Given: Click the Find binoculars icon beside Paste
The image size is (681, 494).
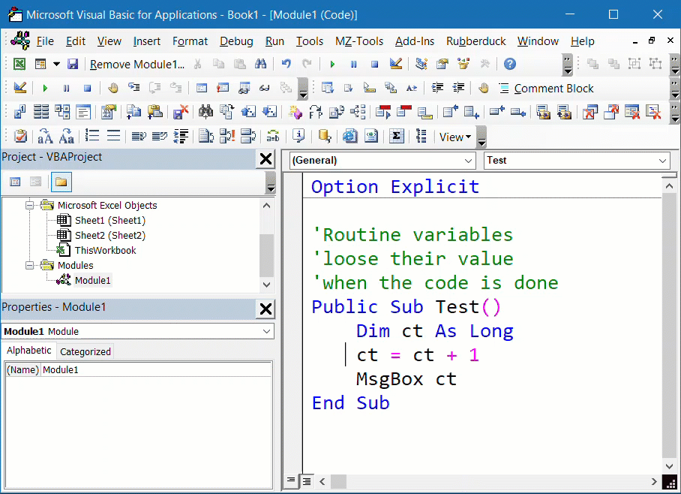Looking at the screenshot, I should pyautogui.click(x=260, y=65).
